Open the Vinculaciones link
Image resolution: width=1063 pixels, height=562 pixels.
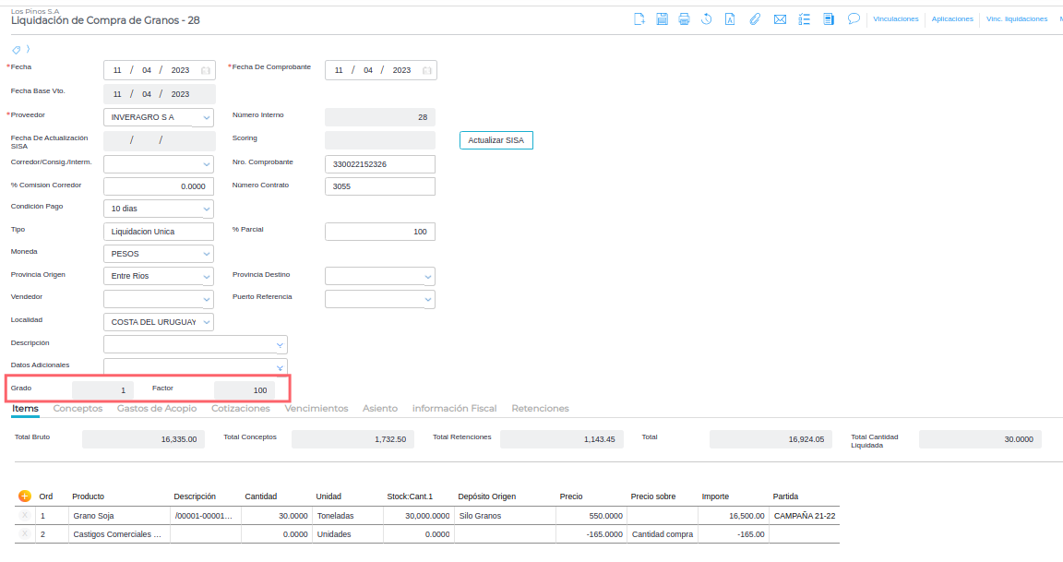[x=895, y=19]
